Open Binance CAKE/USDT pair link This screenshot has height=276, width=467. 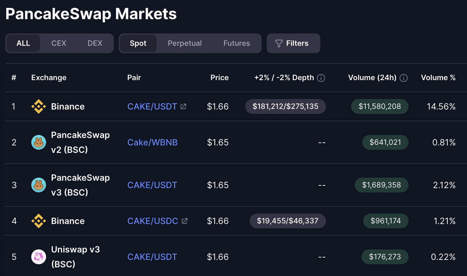[152, 106]
